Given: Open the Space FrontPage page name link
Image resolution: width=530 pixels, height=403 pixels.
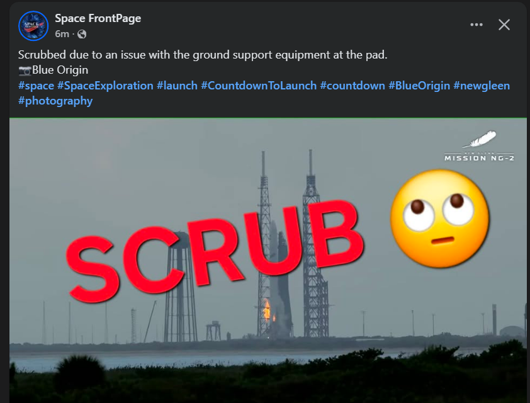Looking at the screenshot, I should tap(98, 18).
